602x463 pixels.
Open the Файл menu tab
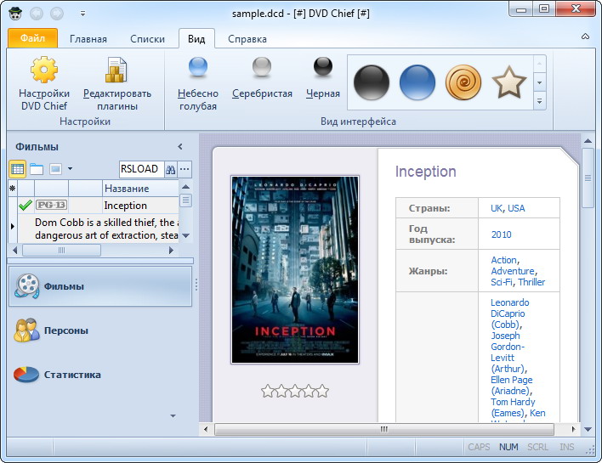click(x=32, y=39)
